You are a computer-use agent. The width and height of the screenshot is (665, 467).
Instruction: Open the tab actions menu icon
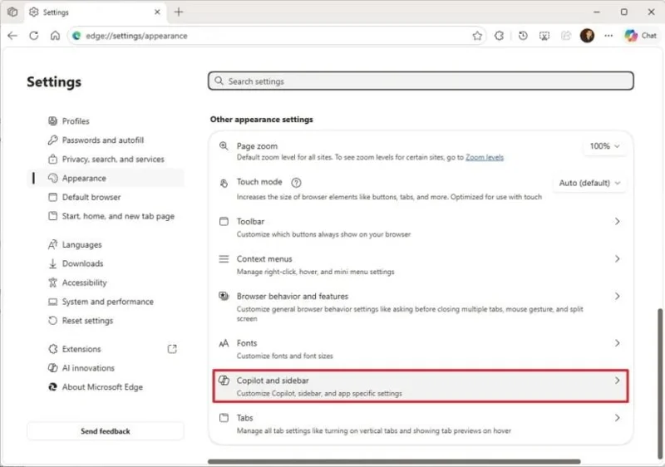click(12, 12)
